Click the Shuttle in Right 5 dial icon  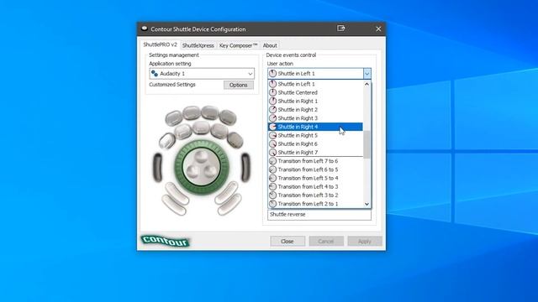272,135
